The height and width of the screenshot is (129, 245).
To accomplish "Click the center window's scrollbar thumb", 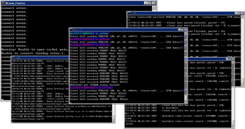I will coord(186,98).
